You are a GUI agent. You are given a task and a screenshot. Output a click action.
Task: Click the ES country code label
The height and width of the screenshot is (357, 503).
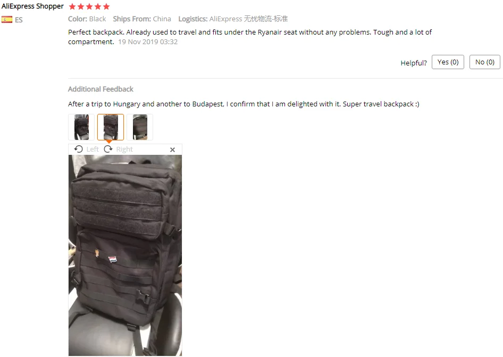[19, 20]
